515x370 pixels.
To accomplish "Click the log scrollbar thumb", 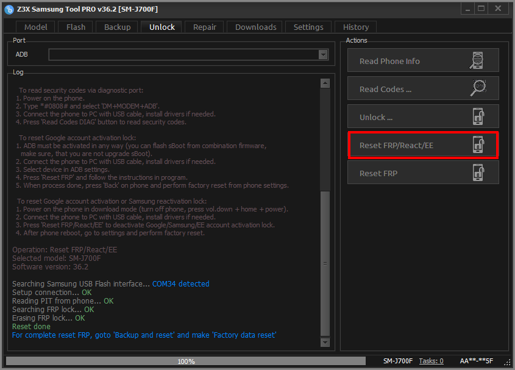I will [x=325, y=263].
